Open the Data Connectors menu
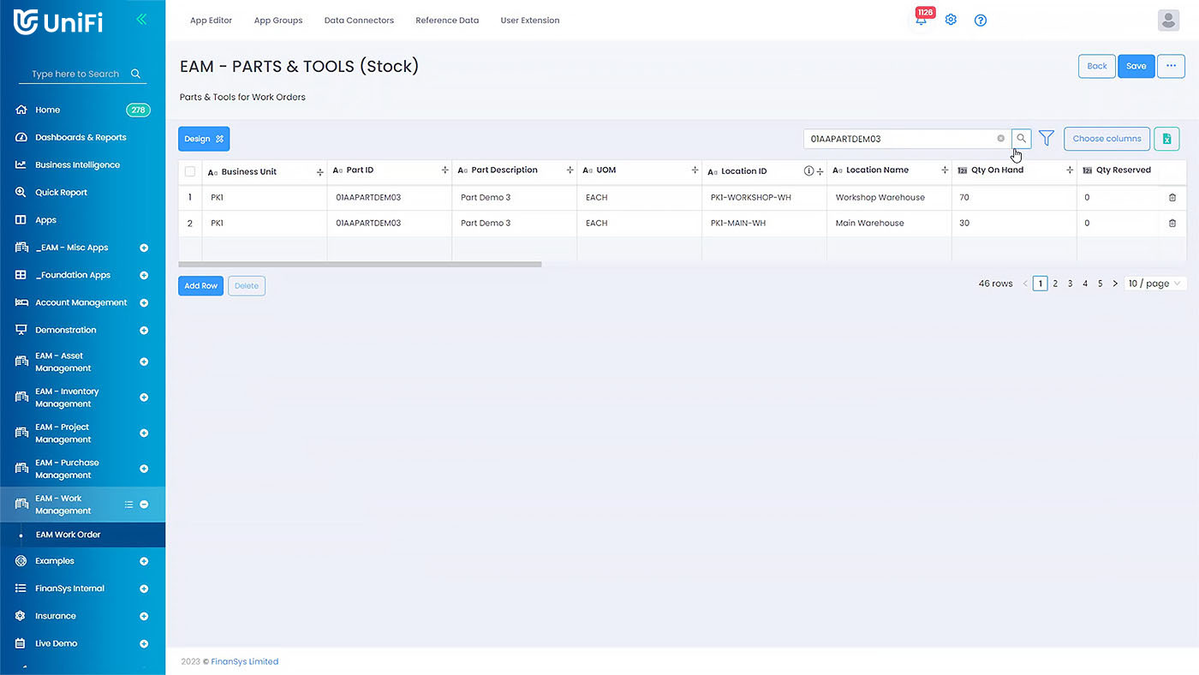The image size is (1199, 675). (x=359, y=21)
